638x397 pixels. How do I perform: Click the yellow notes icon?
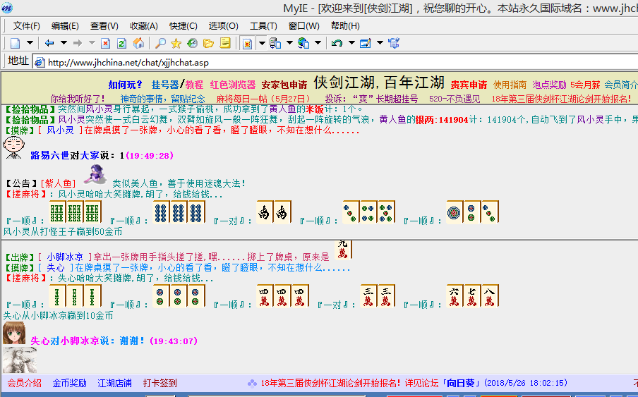(x=225, y=43)
